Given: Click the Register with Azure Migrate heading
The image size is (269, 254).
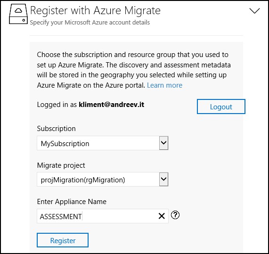Looking at the screenshot, I should pos(95,10).
